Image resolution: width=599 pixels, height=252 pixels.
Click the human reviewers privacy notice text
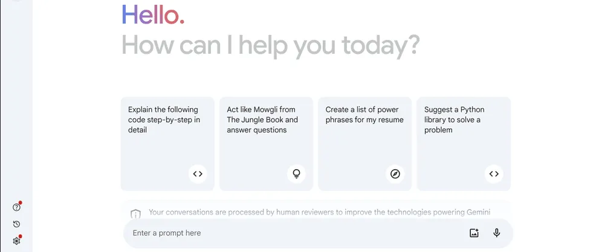319,212
